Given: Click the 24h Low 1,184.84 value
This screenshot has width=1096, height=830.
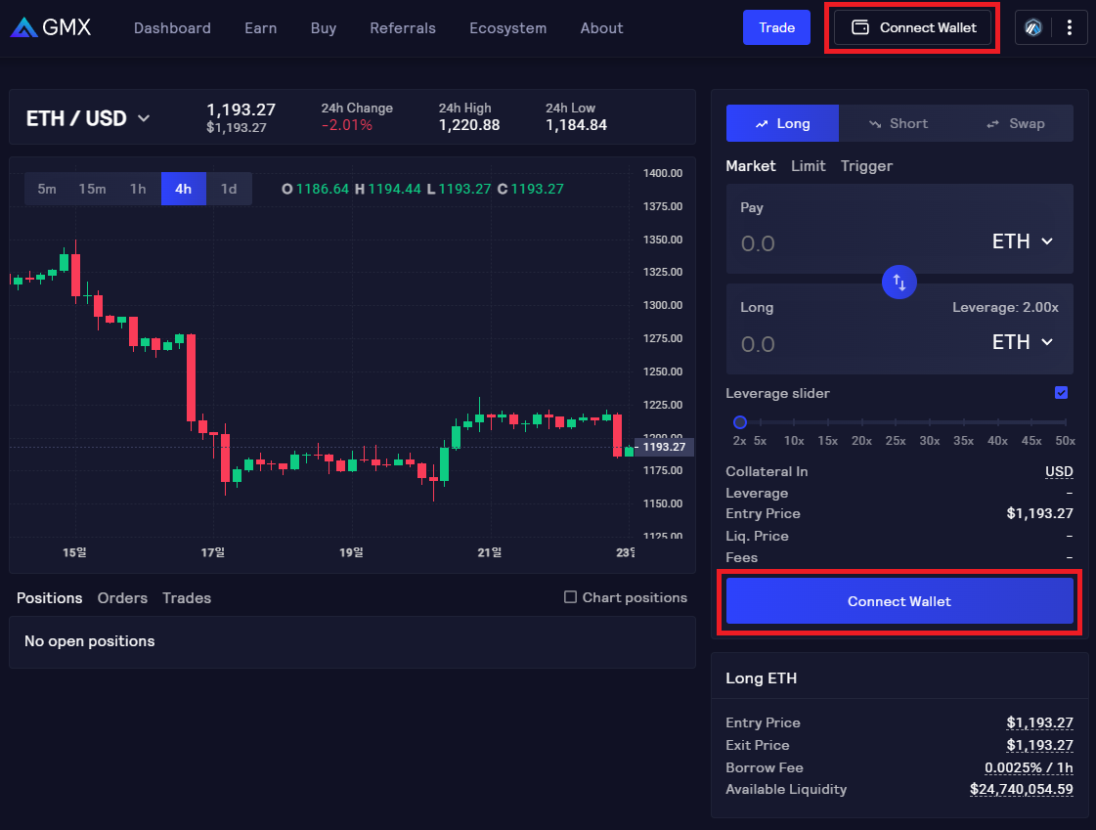Looking at the screenshot, I should tap(576, 126).
